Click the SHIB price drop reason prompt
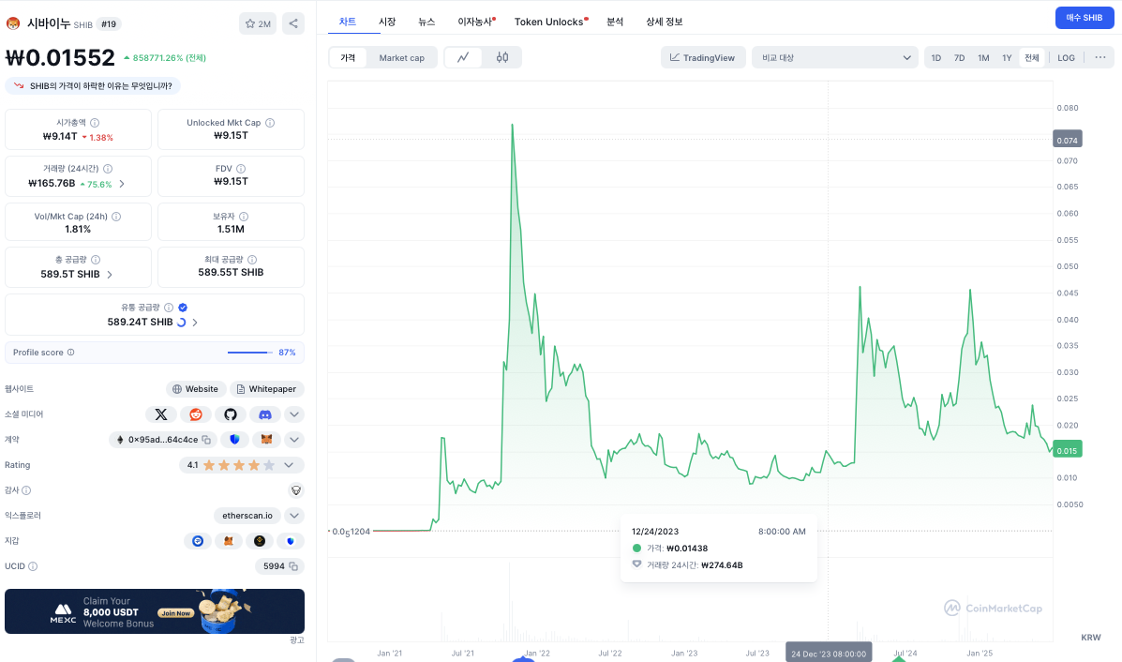The height and width of the screenshot is (662, 1122). pos(93,86)
